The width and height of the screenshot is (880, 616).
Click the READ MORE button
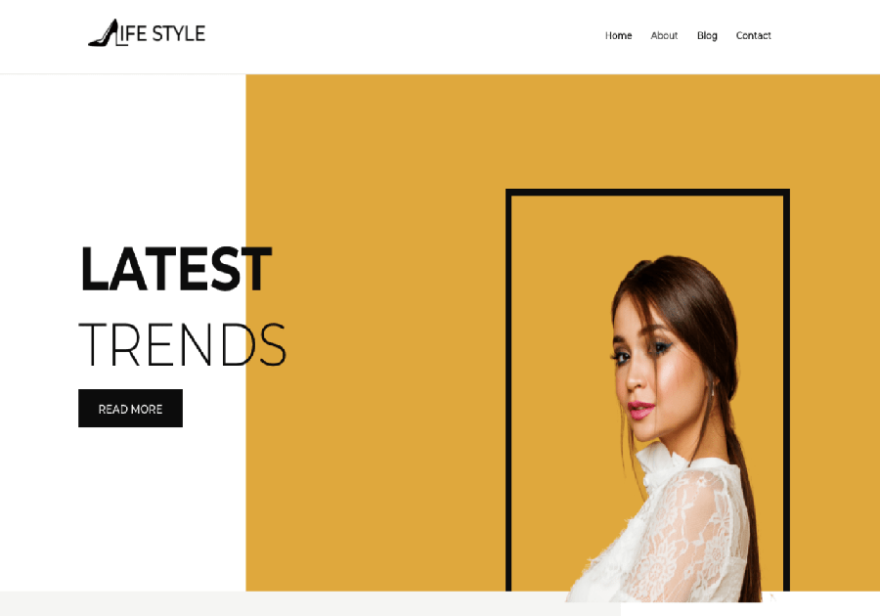pyautogui.click(x=130, y=409)
